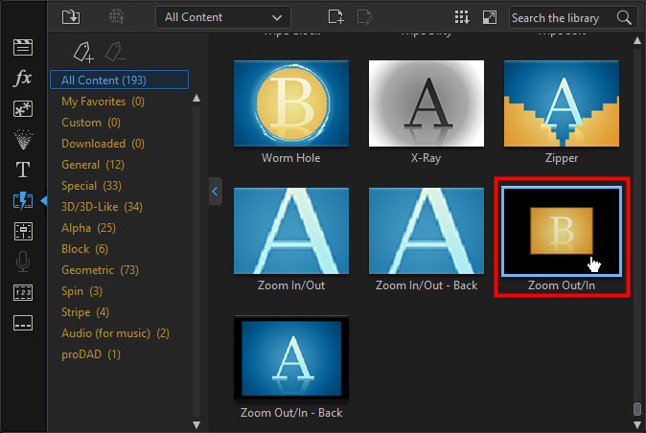Select proDAD (1) category

tap(91, 354)
